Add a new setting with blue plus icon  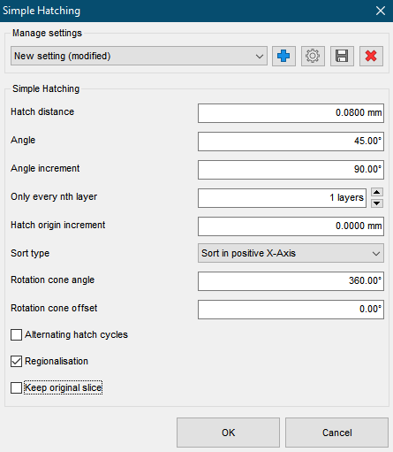click(x=283, y=56)
